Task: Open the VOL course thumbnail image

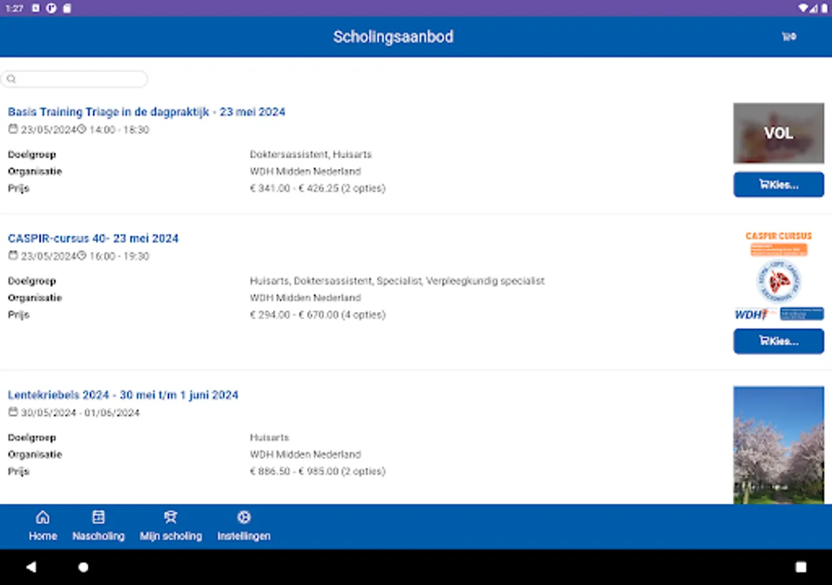Action: [779, 133]
